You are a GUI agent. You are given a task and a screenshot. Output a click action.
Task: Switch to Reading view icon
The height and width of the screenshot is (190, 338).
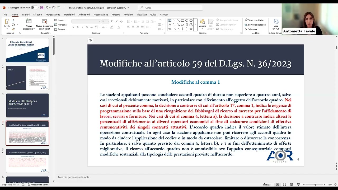(x=291, y=185)
